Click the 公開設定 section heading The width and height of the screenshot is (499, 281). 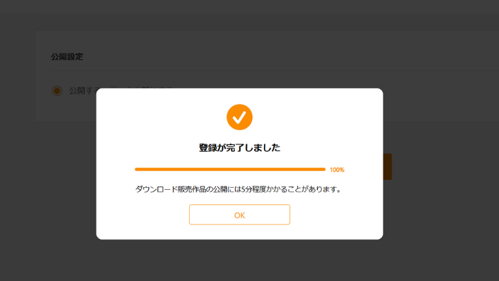[67, 56]
